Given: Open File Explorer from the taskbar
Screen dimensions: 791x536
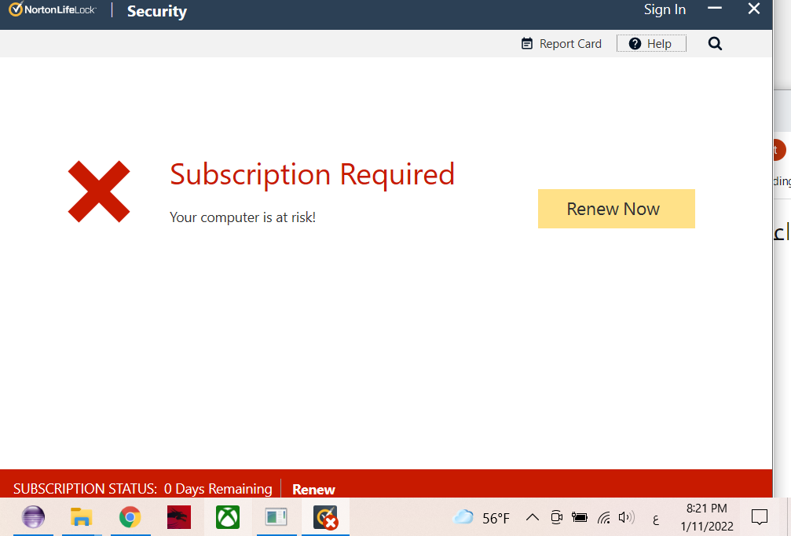Looking at the screenshot, I should pyautogui.click(x=81, y=517).
